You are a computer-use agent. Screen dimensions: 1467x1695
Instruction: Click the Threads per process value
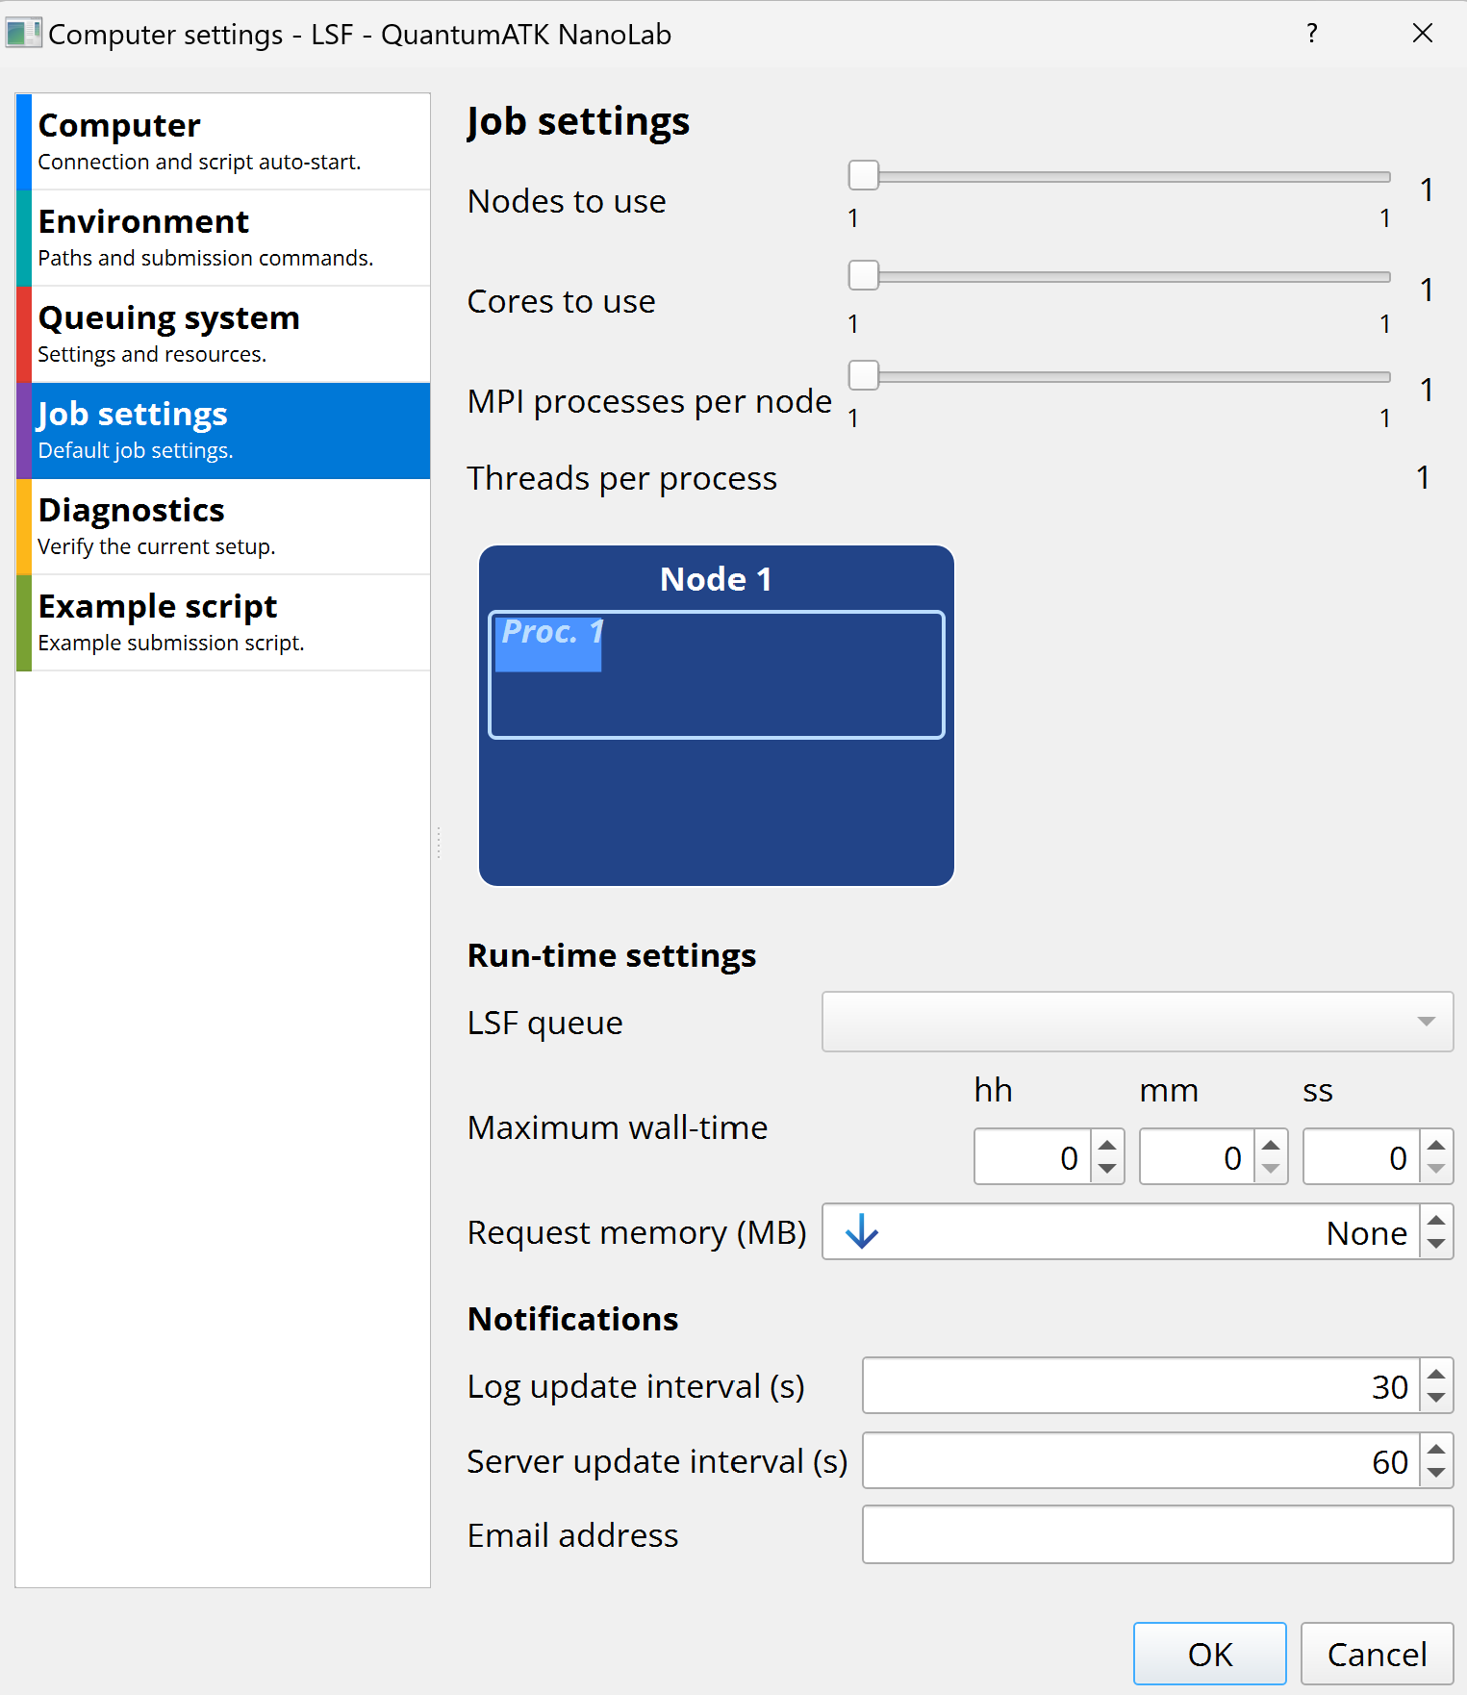pyautogui.click(x=1423, y=477)
